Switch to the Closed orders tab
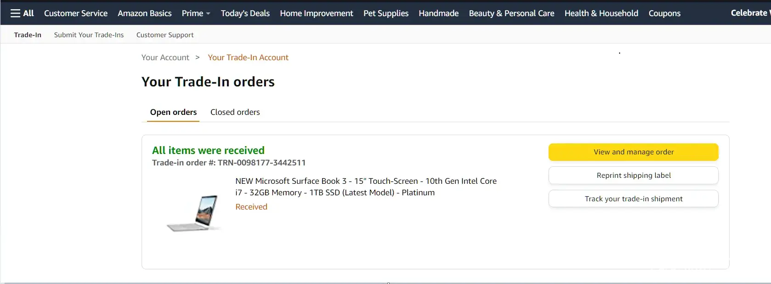 (x=235, y=112)
